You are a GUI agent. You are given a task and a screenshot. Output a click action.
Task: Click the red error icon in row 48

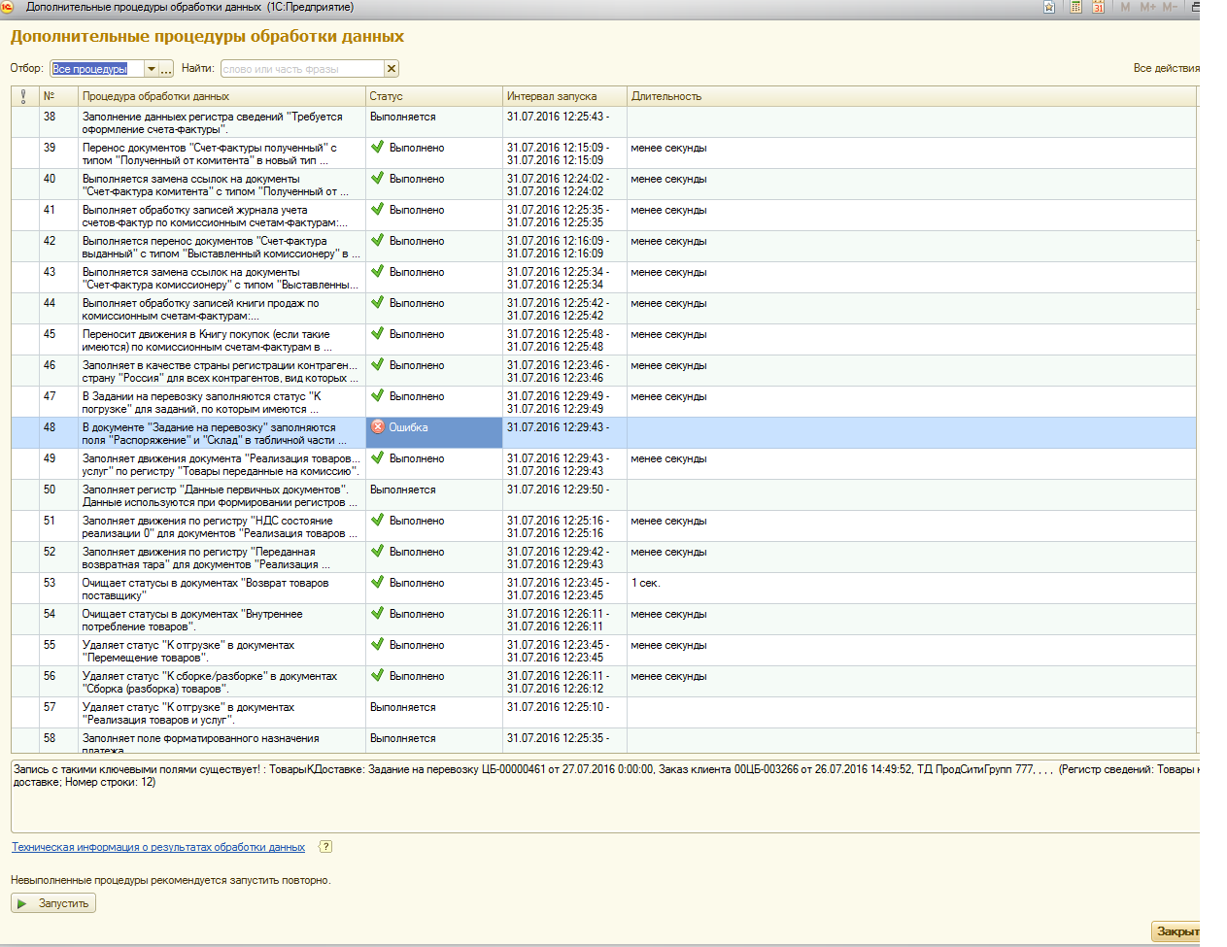click(x=378, y=427)
